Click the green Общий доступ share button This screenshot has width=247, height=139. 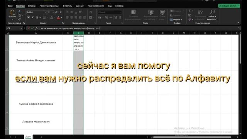click(x=229, y=6)
